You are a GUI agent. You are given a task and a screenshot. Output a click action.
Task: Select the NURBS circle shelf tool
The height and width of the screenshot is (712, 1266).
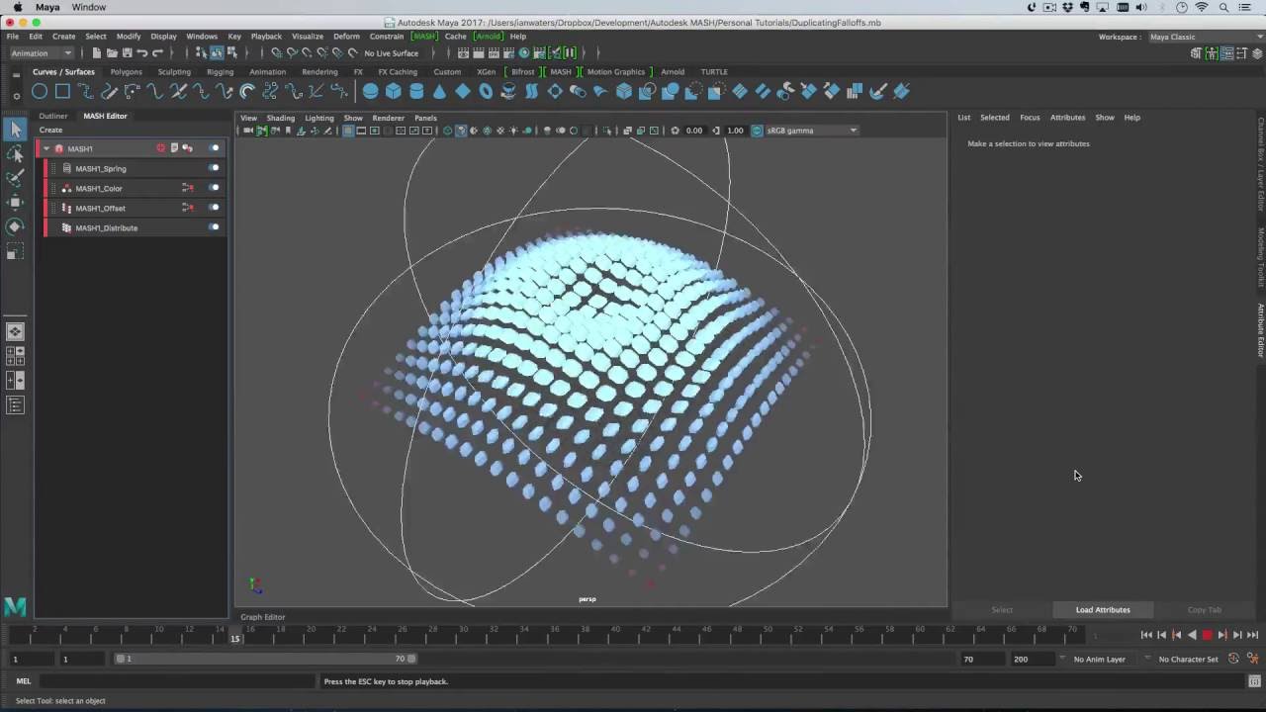click(40, 91)
